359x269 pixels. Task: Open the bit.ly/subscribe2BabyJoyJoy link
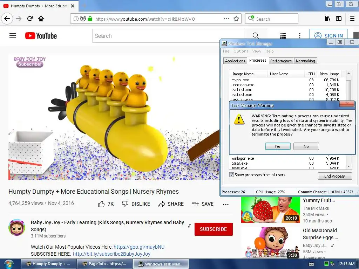pyautogui.click(x=112, y=254)
